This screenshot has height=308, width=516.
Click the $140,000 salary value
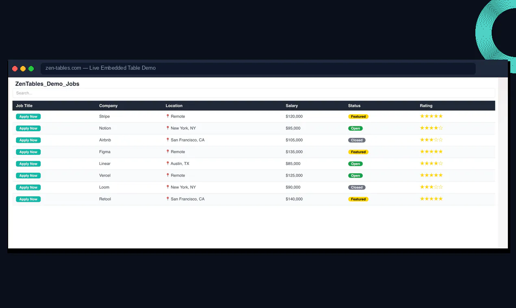(294, 199)
